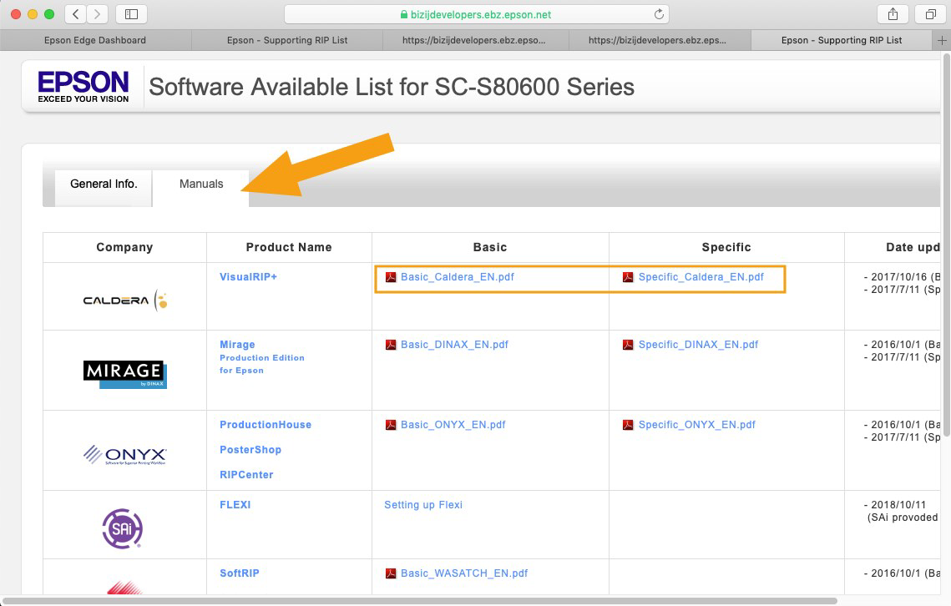This screenshot has width=951, height=606.
Task: Switch to Epson Edge Dashboard browser tab
Action: click(x=95, y=40)
